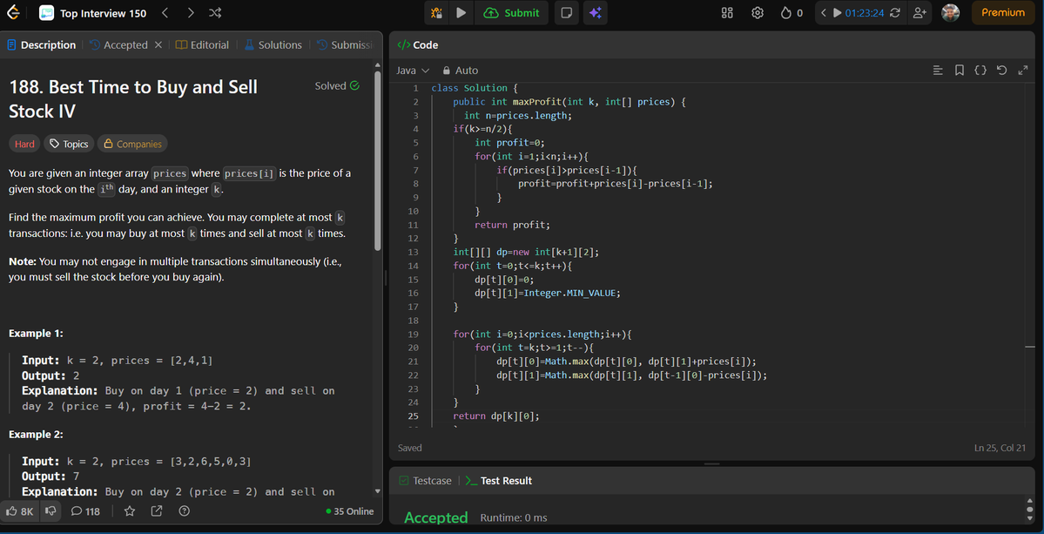
Task: Switch to the Description tab
Action: pos(41,44)
